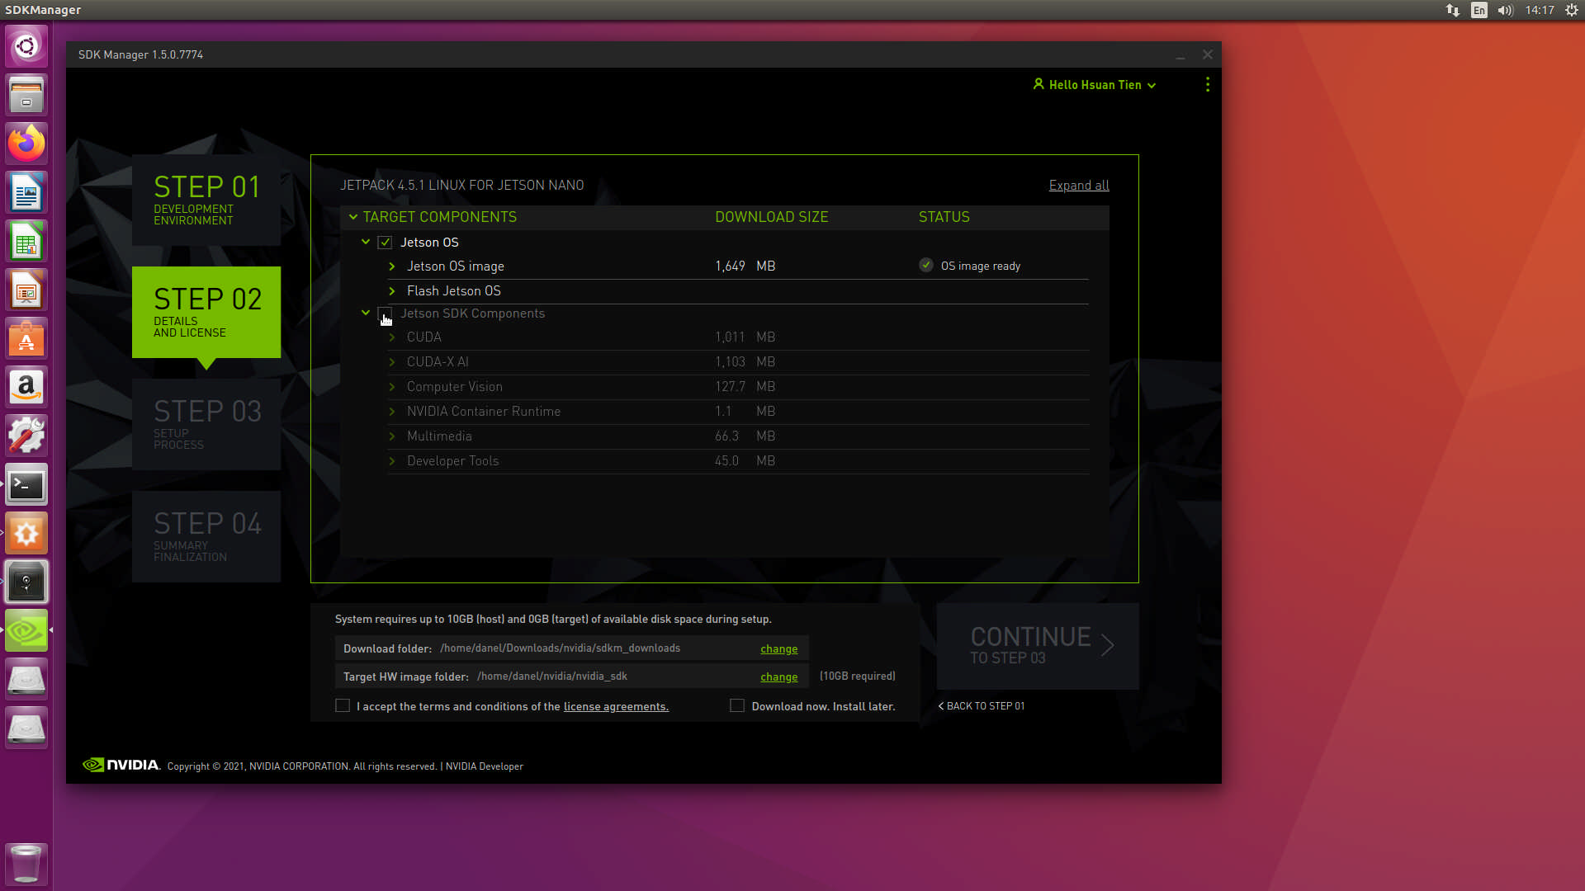This screenshot has width=1585, height=891.
Task: Click the OS image ready status icon
Action: (926, 266)
